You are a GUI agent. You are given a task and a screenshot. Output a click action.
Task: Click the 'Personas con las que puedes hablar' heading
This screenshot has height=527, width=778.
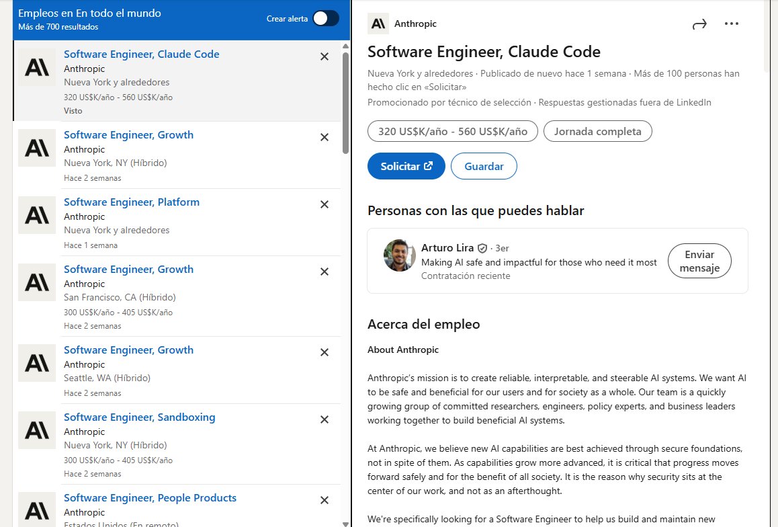coord(476,210)
